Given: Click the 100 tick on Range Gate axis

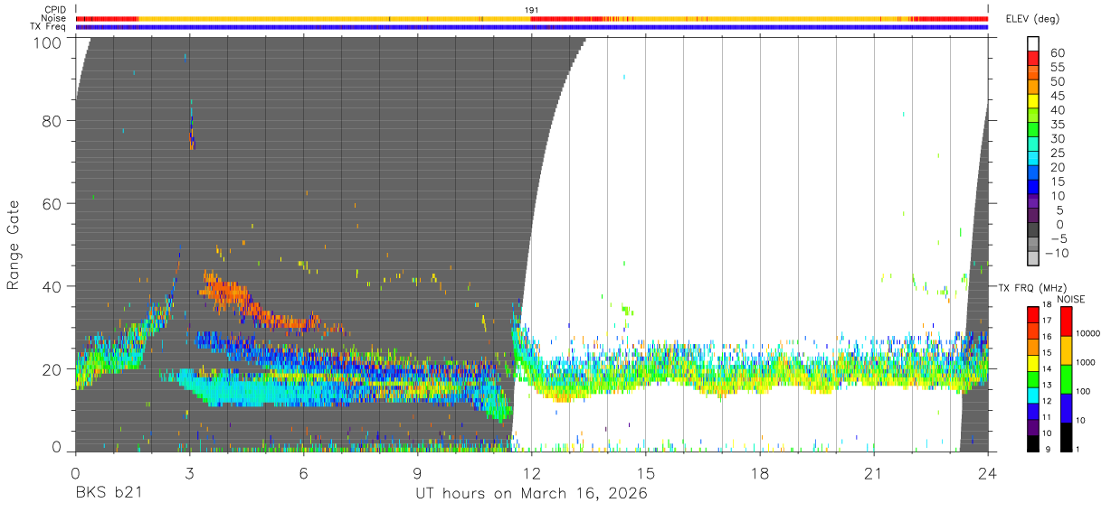Looking at the screenshot, I should coord(49,42).
